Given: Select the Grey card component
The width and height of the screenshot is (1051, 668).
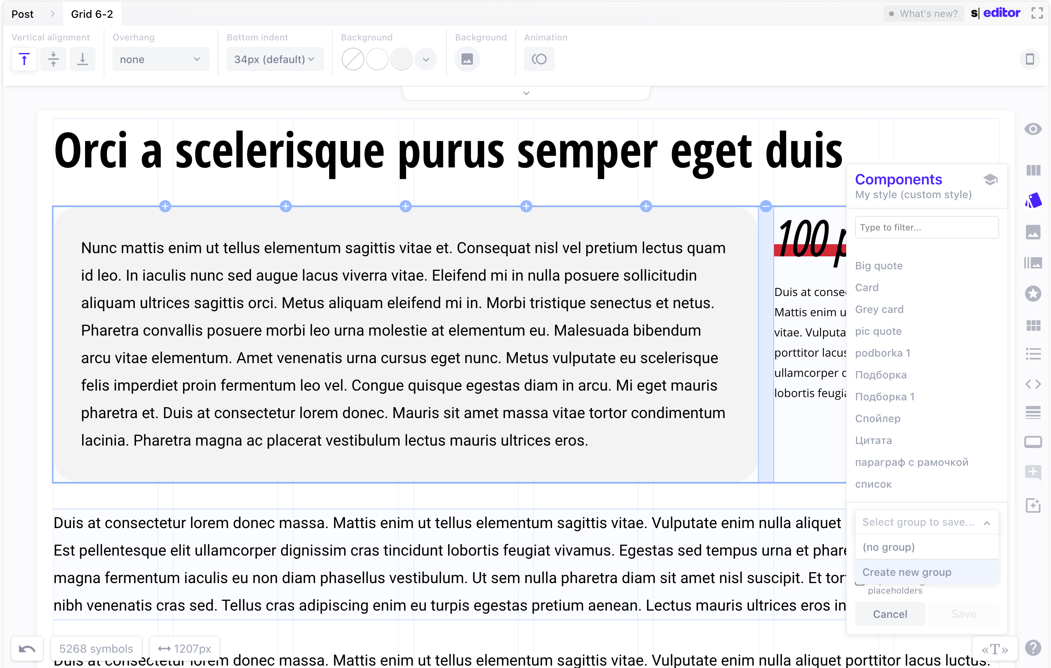Looking at the screenshot, I should (x=879, y=310).
